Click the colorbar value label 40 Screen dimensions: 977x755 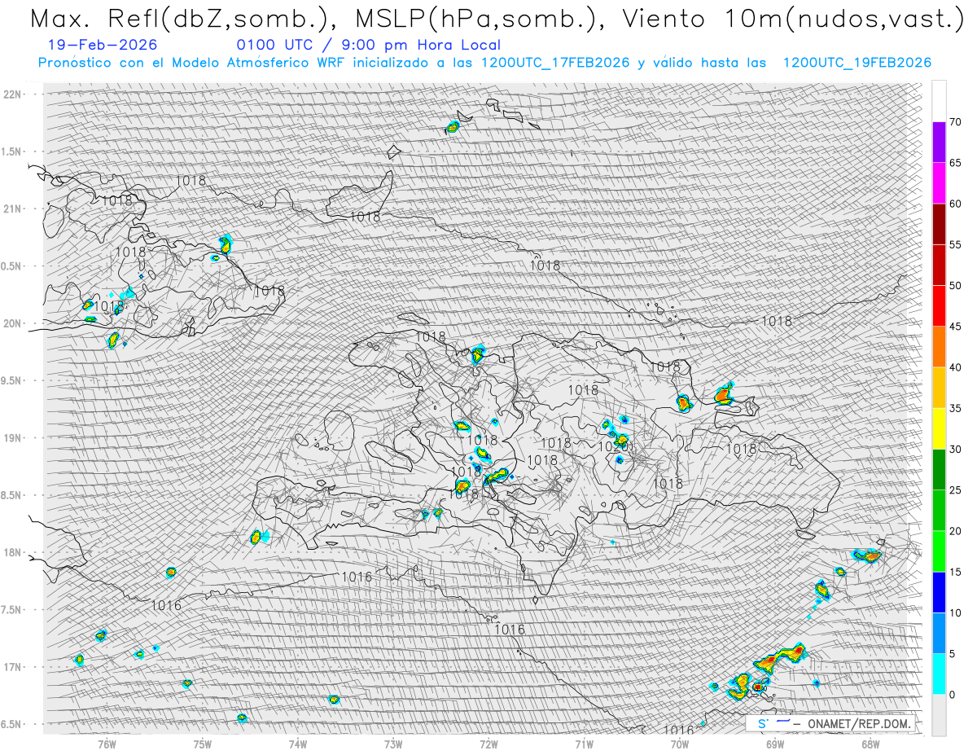956,367
